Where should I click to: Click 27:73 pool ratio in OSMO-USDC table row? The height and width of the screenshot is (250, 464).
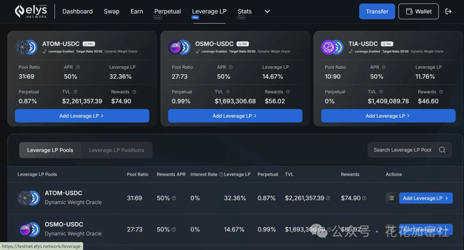coord(134,229)
